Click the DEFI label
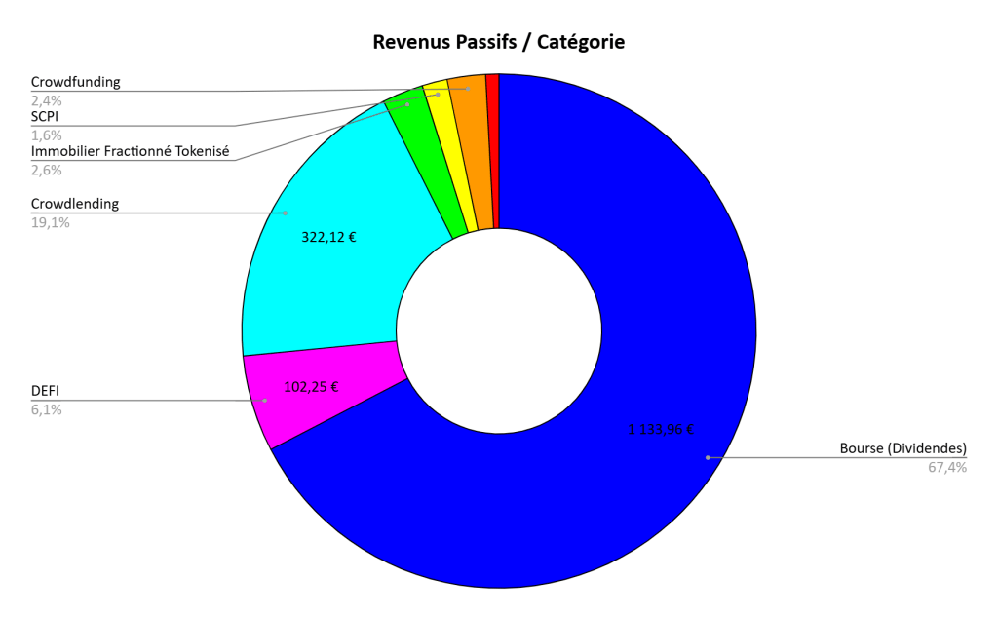The width and height of the screenshot is (998, 619). click(x=45, y=391)
